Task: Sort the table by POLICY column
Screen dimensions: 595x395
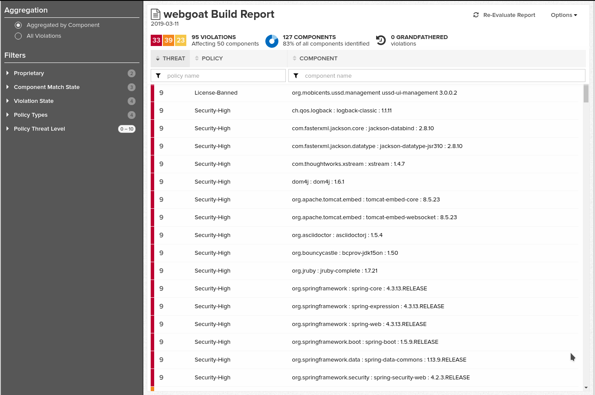Action: tap(212, 59)
